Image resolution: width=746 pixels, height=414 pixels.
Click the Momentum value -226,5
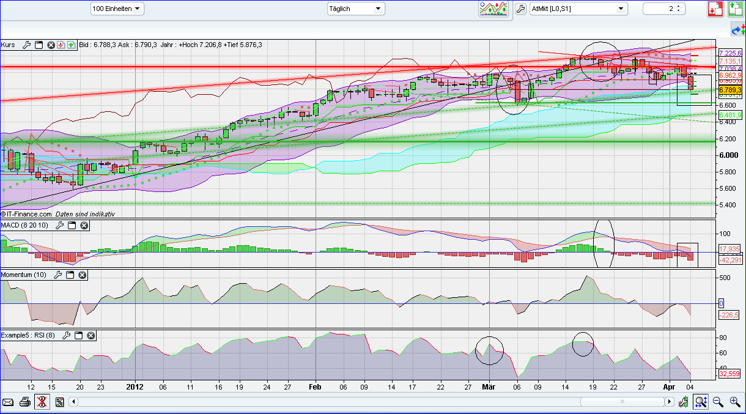[729, 315]
